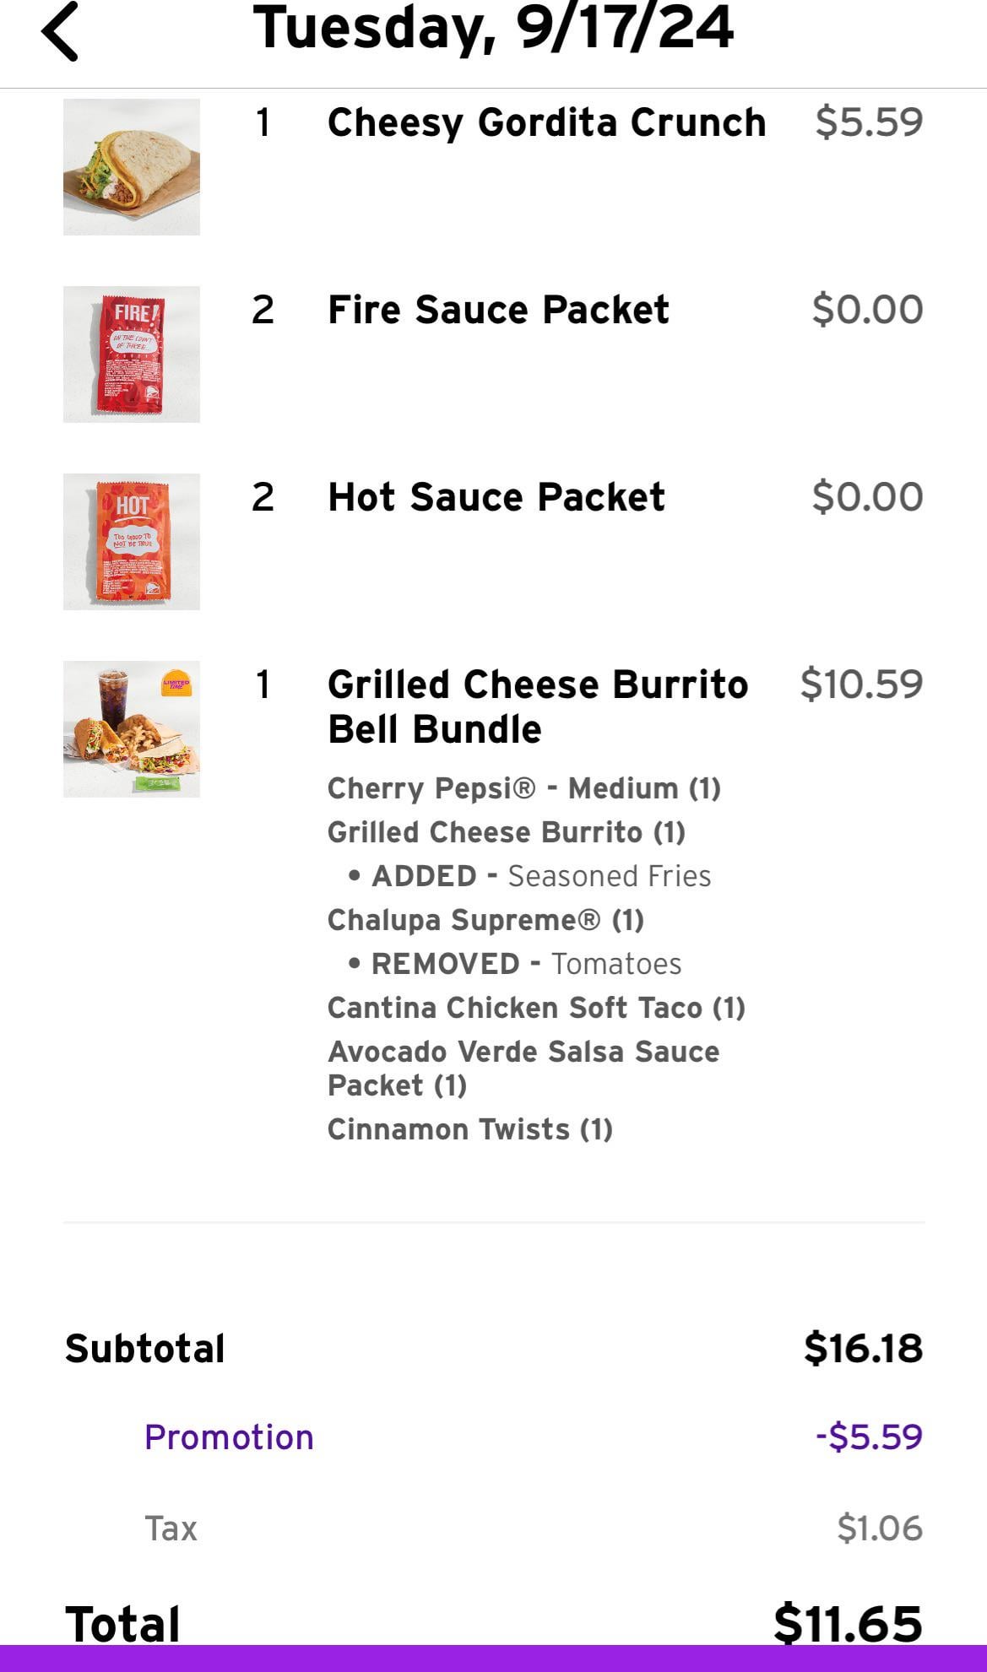
Task: Tap the Cantina Chicken Soft Taco line
Action: click(535, 1008)
